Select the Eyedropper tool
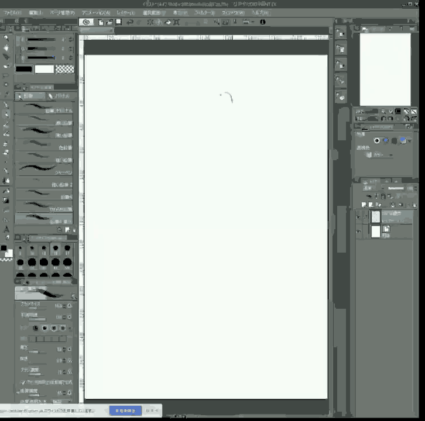 pos(6,94)
